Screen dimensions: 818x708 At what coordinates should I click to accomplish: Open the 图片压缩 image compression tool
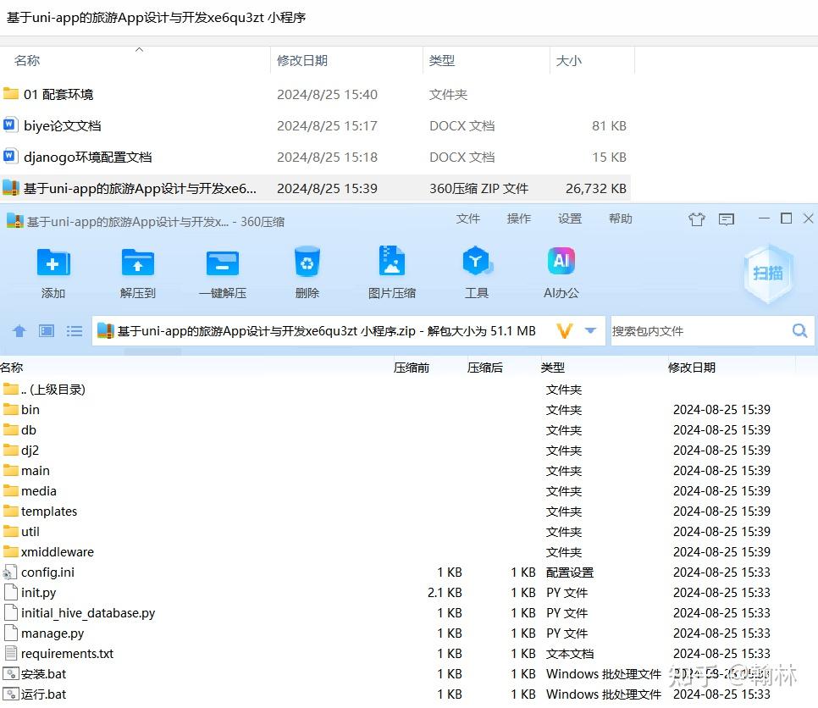[391, 264]
